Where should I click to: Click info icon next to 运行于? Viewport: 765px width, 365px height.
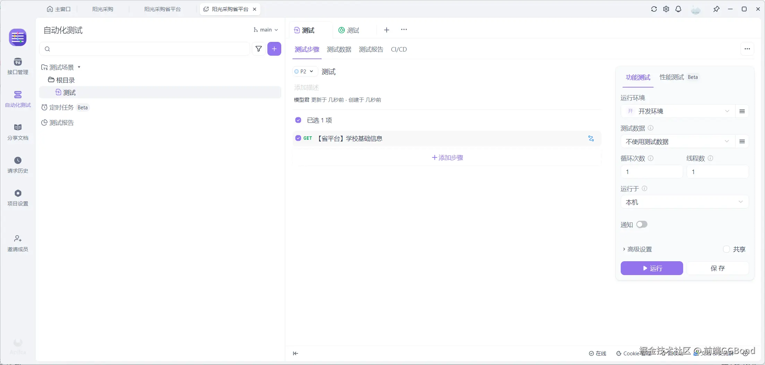click(644, 189)
